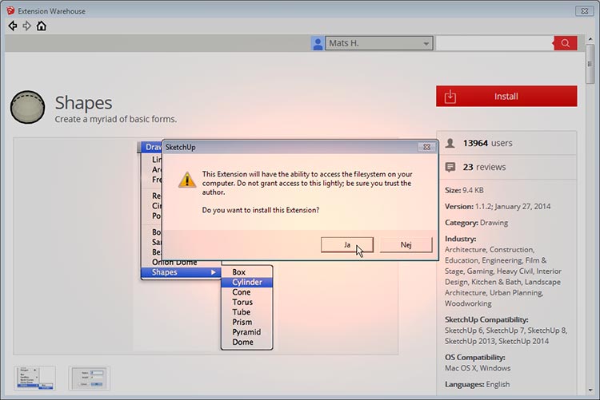This screenshot has height=400, width=600.
Task: Close the SketchUp warning dialog
Action: [x=426, y=147]
